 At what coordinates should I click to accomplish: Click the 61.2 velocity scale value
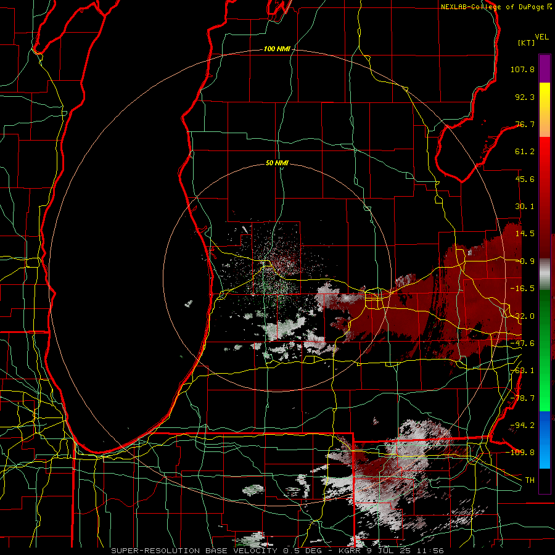[x=525, y=152]
